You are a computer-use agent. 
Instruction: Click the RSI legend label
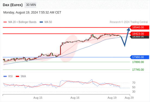(10, 76)
